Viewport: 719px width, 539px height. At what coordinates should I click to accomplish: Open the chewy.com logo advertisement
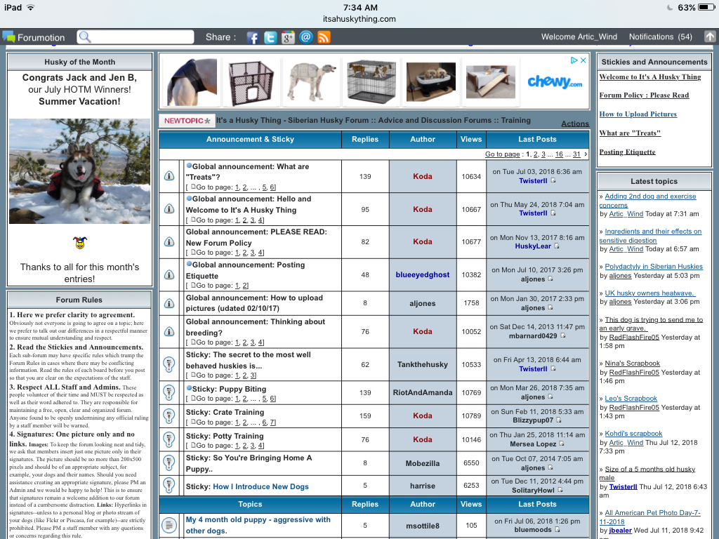(555, 82)
